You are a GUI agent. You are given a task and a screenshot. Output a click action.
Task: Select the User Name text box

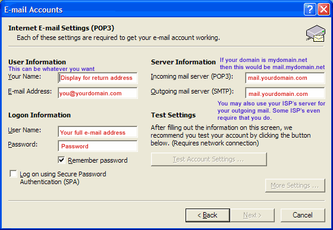click(98, 132)
